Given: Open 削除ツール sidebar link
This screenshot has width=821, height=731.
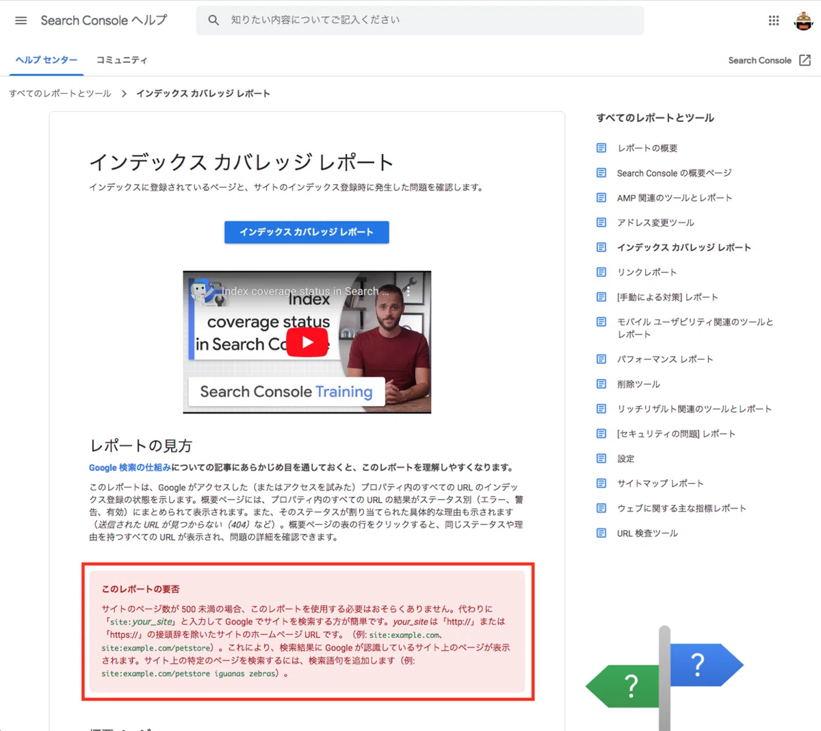Looking at the screenshot, I should 638,384.
